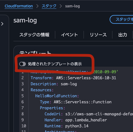
Task: Click the CodeUri s3 path value
Action: click(x=99, y=114)
